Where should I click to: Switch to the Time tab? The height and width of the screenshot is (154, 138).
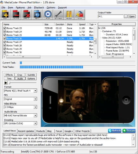click(9, 78)
